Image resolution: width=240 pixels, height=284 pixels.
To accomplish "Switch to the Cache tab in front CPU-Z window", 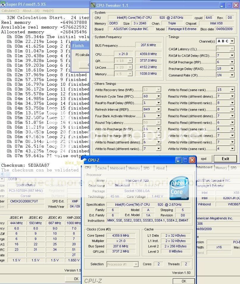I will coord(102,168).
